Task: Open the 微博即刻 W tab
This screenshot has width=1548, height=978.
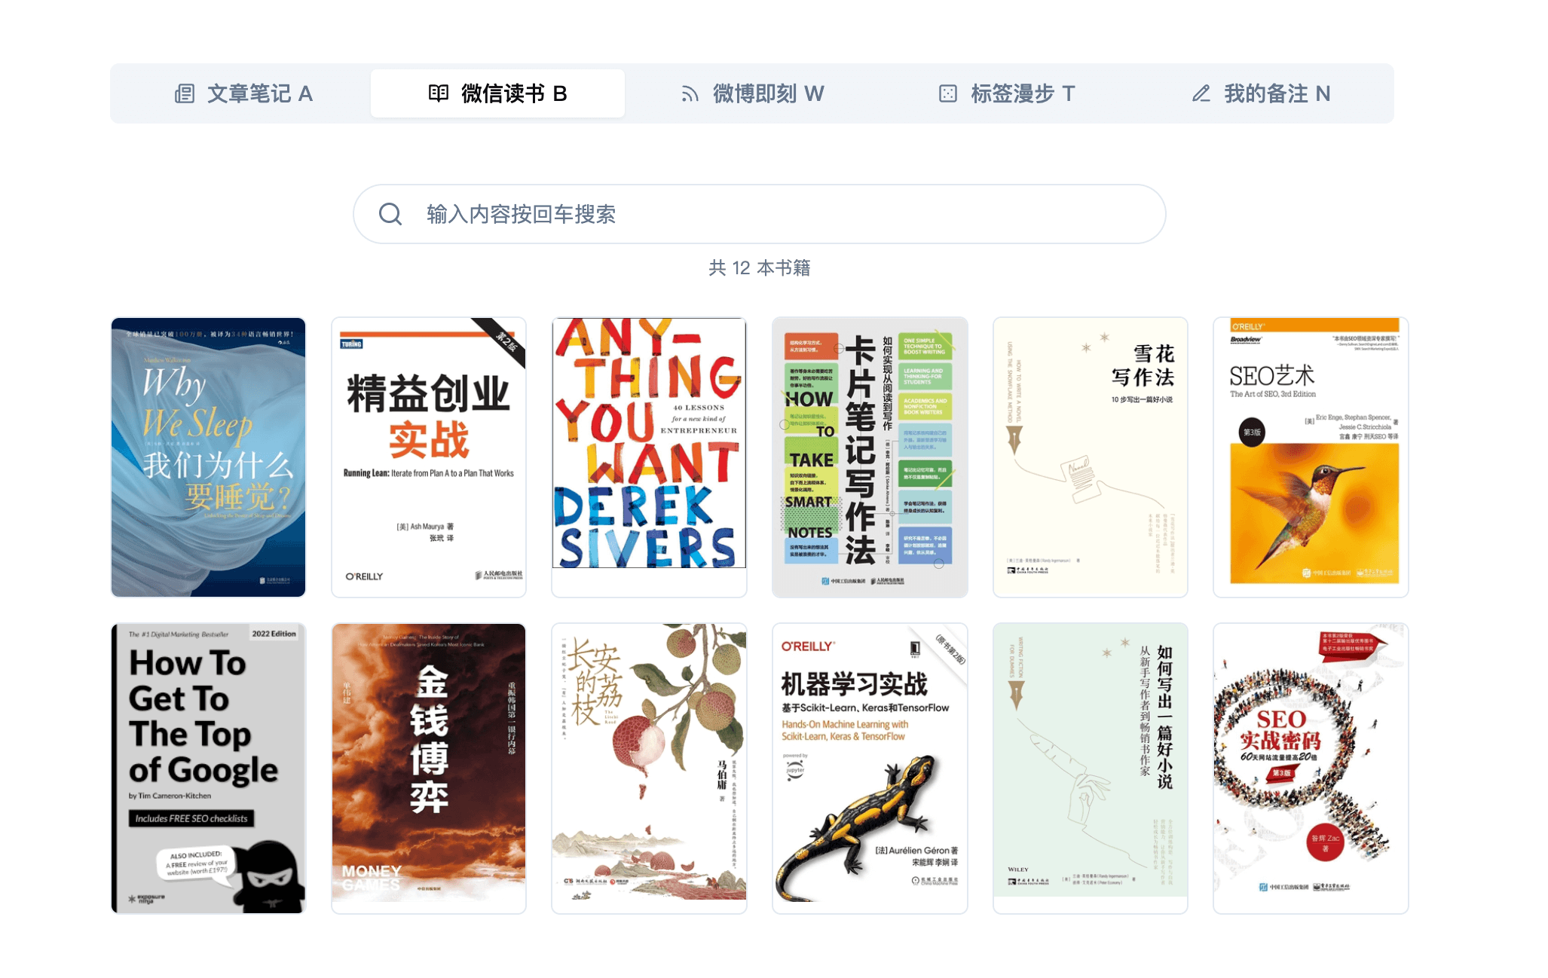Action: tap(751, 93)
